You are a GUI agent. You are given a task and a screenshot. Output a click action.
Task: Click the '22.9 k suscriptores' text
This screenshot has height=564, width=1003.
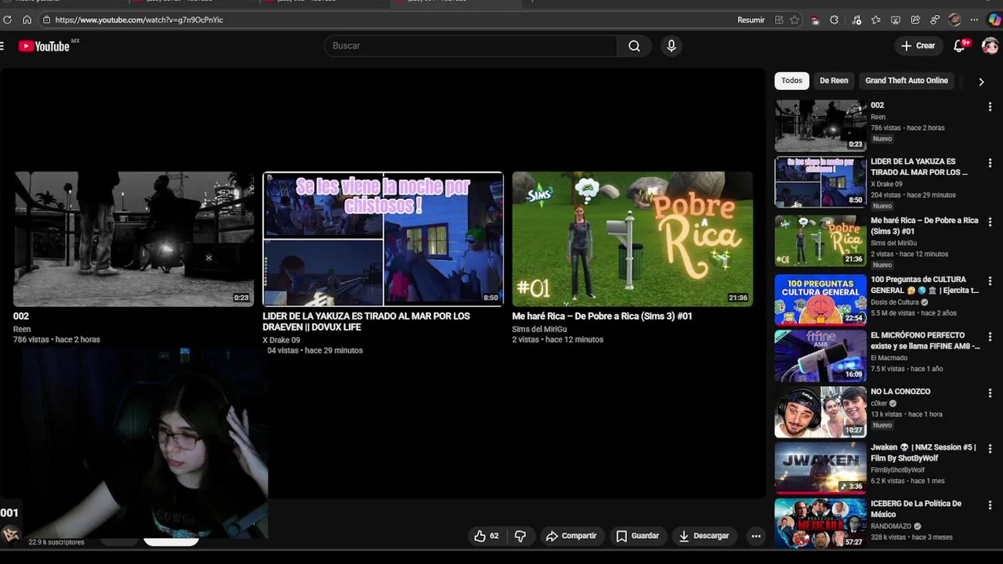tap(56, 542)
